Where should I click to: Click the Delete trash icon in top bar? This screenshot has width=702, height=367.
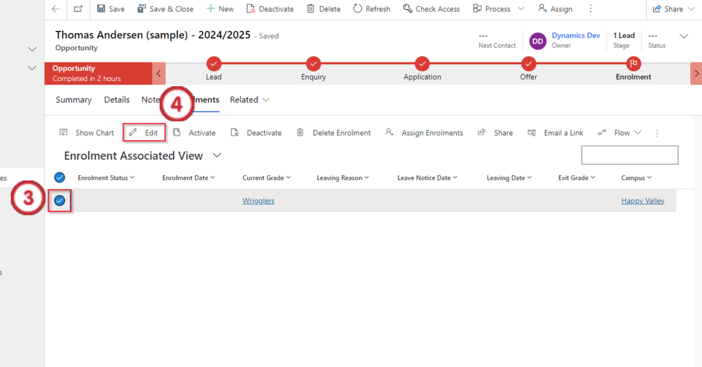(311, 9)
